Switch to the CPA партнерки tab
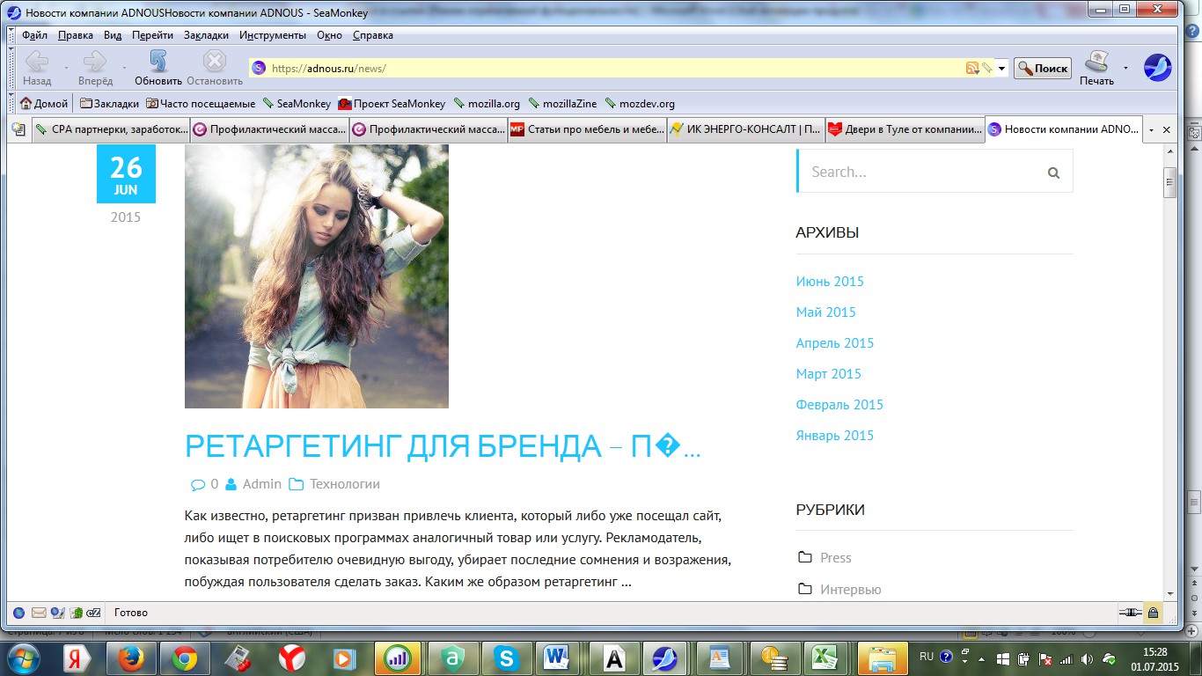Viewport: 1202px width, 676px height. tap(111, 129)
